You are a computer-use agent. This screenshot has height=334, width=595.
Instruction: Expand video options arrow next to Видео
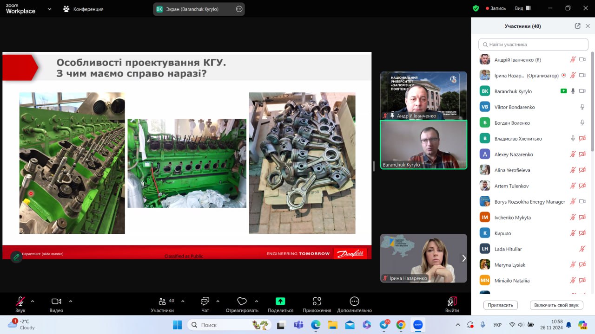point(71,301)
